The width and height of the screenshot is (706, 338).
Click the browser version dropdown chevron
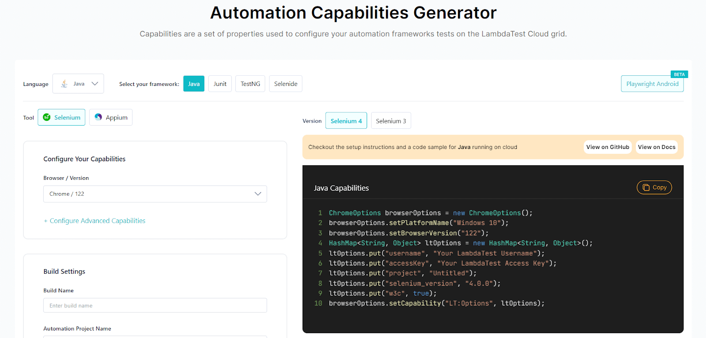click(258, 194)
